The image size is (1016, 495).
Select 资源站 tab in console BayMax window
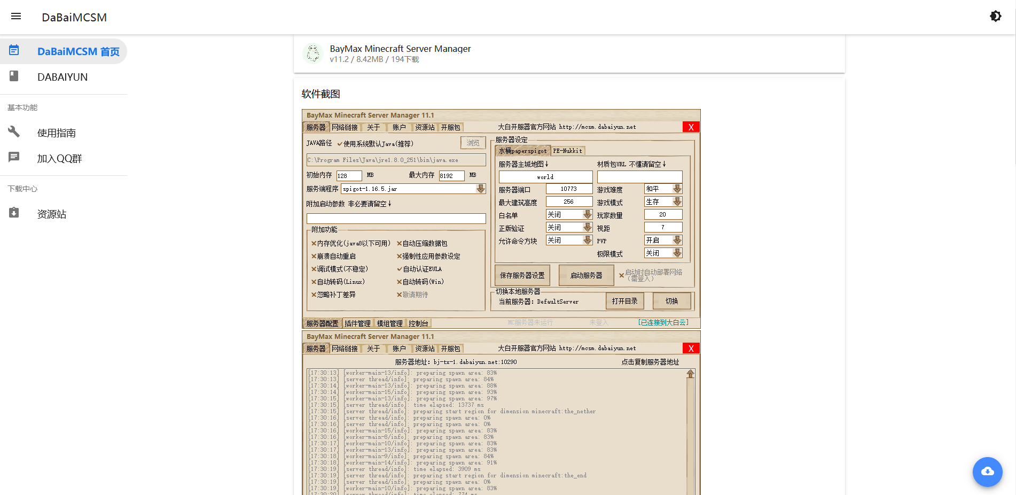coord(425,349)
